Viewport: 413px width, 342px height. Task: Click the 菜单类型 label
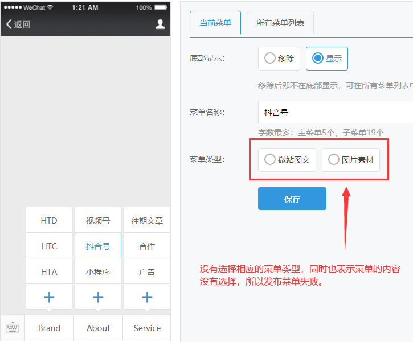[x=207, y=159]
